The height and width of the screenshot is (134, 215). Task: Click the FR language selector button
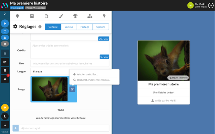211,5
